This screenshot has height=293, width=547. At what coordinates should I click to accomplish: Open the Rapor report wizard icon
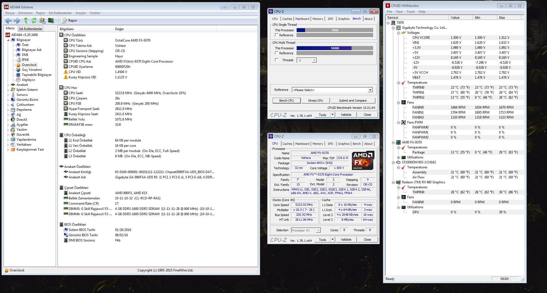pyautogui.click(x=64, y=20)
